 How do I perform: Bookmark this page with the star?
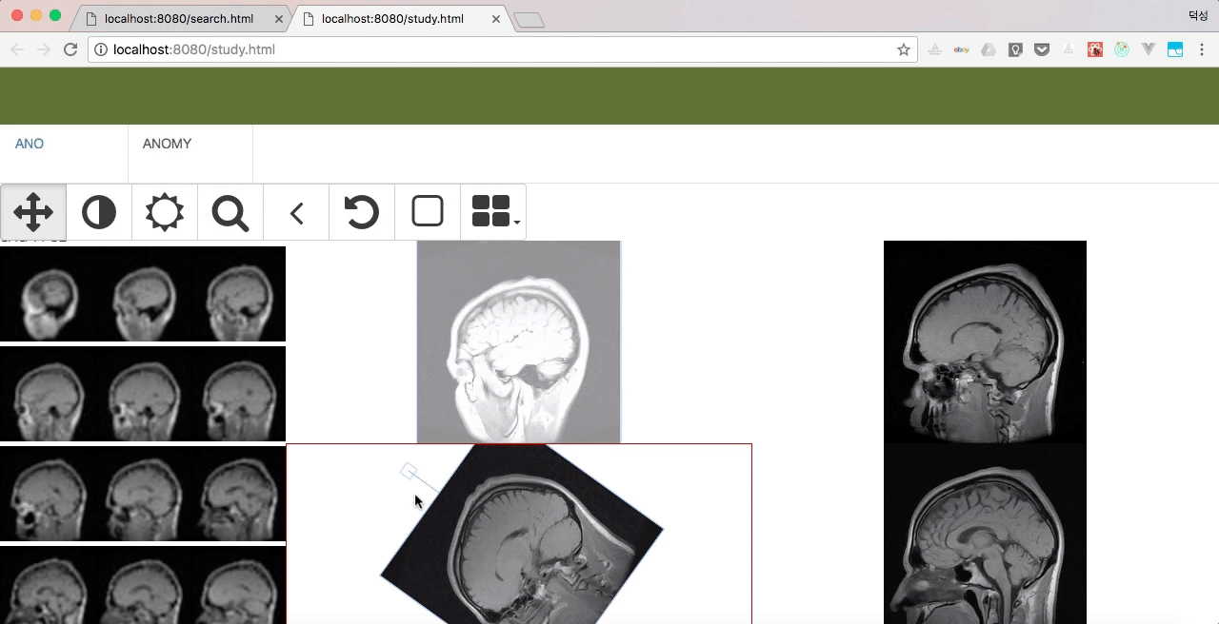(x=904, y=49)
